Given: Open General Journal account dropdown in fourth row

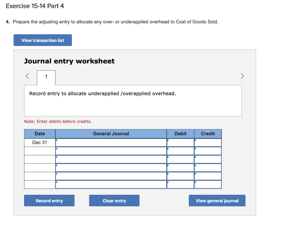Looking at the screenshot, I should (x=111, y=168).
